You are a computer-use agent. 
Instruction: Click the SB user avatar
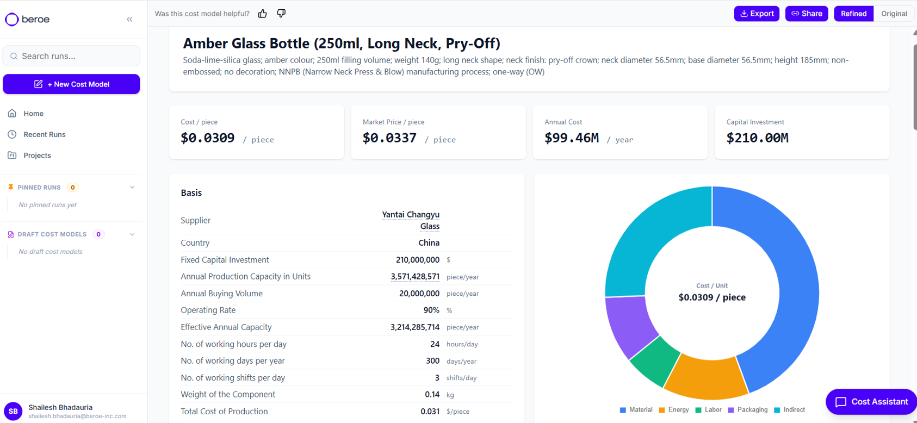coord(13,412)
